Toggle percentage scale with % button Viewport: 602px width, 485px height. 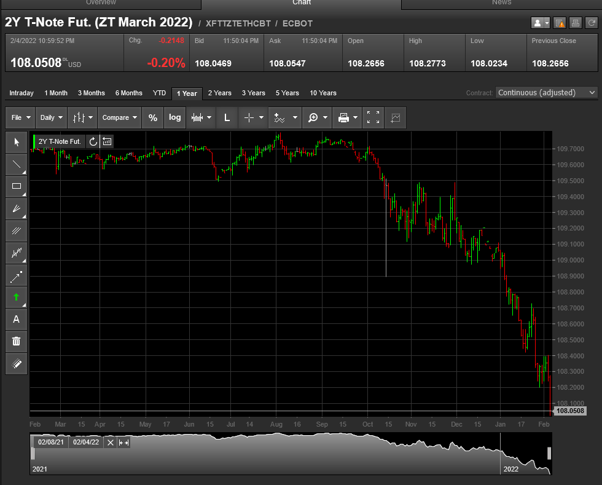(153, 117)
